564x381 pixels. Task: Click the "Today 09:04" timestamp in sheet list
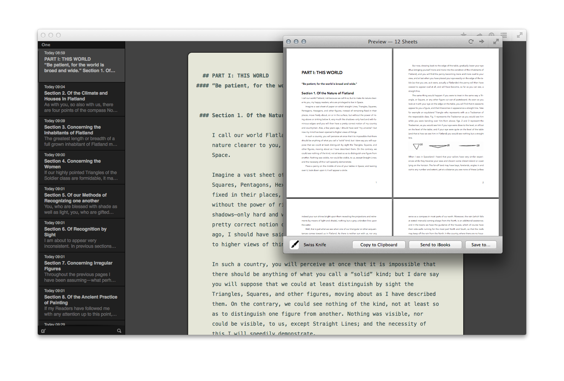[x=55, y=87]
